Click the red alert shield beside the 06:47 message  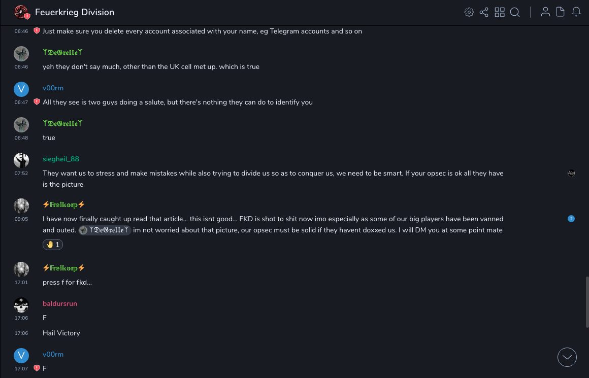pyautogui.click(x=37, y=102)
